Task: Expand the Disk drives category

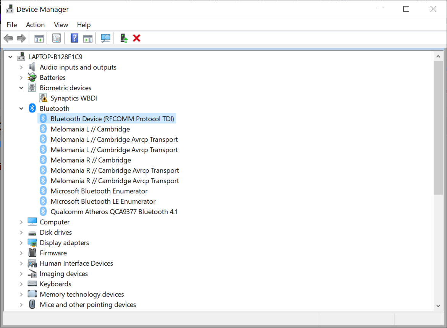Action: (x=21, y=232)
